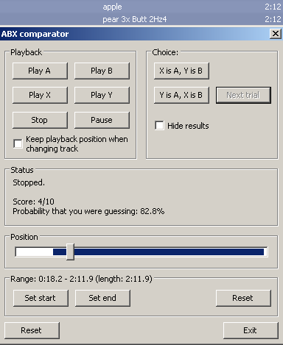This screenshot has height=345, width=283.
Task: Enable keep playback position when changing track
Action: tap(18, 143)
